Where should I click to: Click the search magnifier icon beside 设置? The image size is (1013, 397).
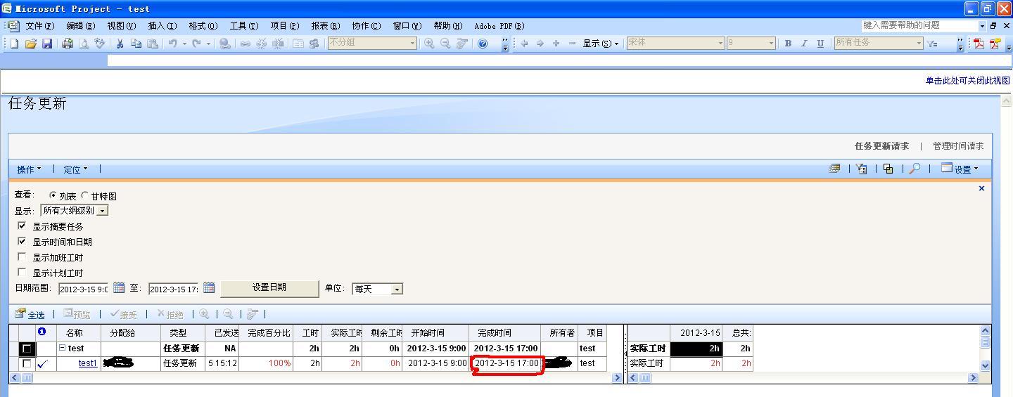(x=915, y=169)
